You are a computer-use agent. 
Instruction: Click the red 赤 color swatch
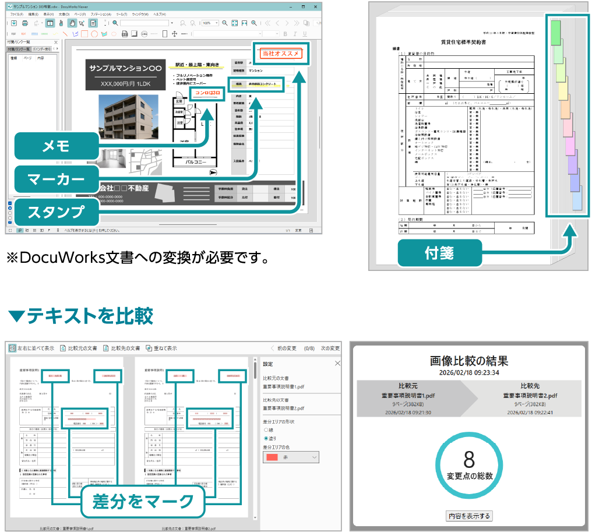pyautogui.click(x=272, y=457)
